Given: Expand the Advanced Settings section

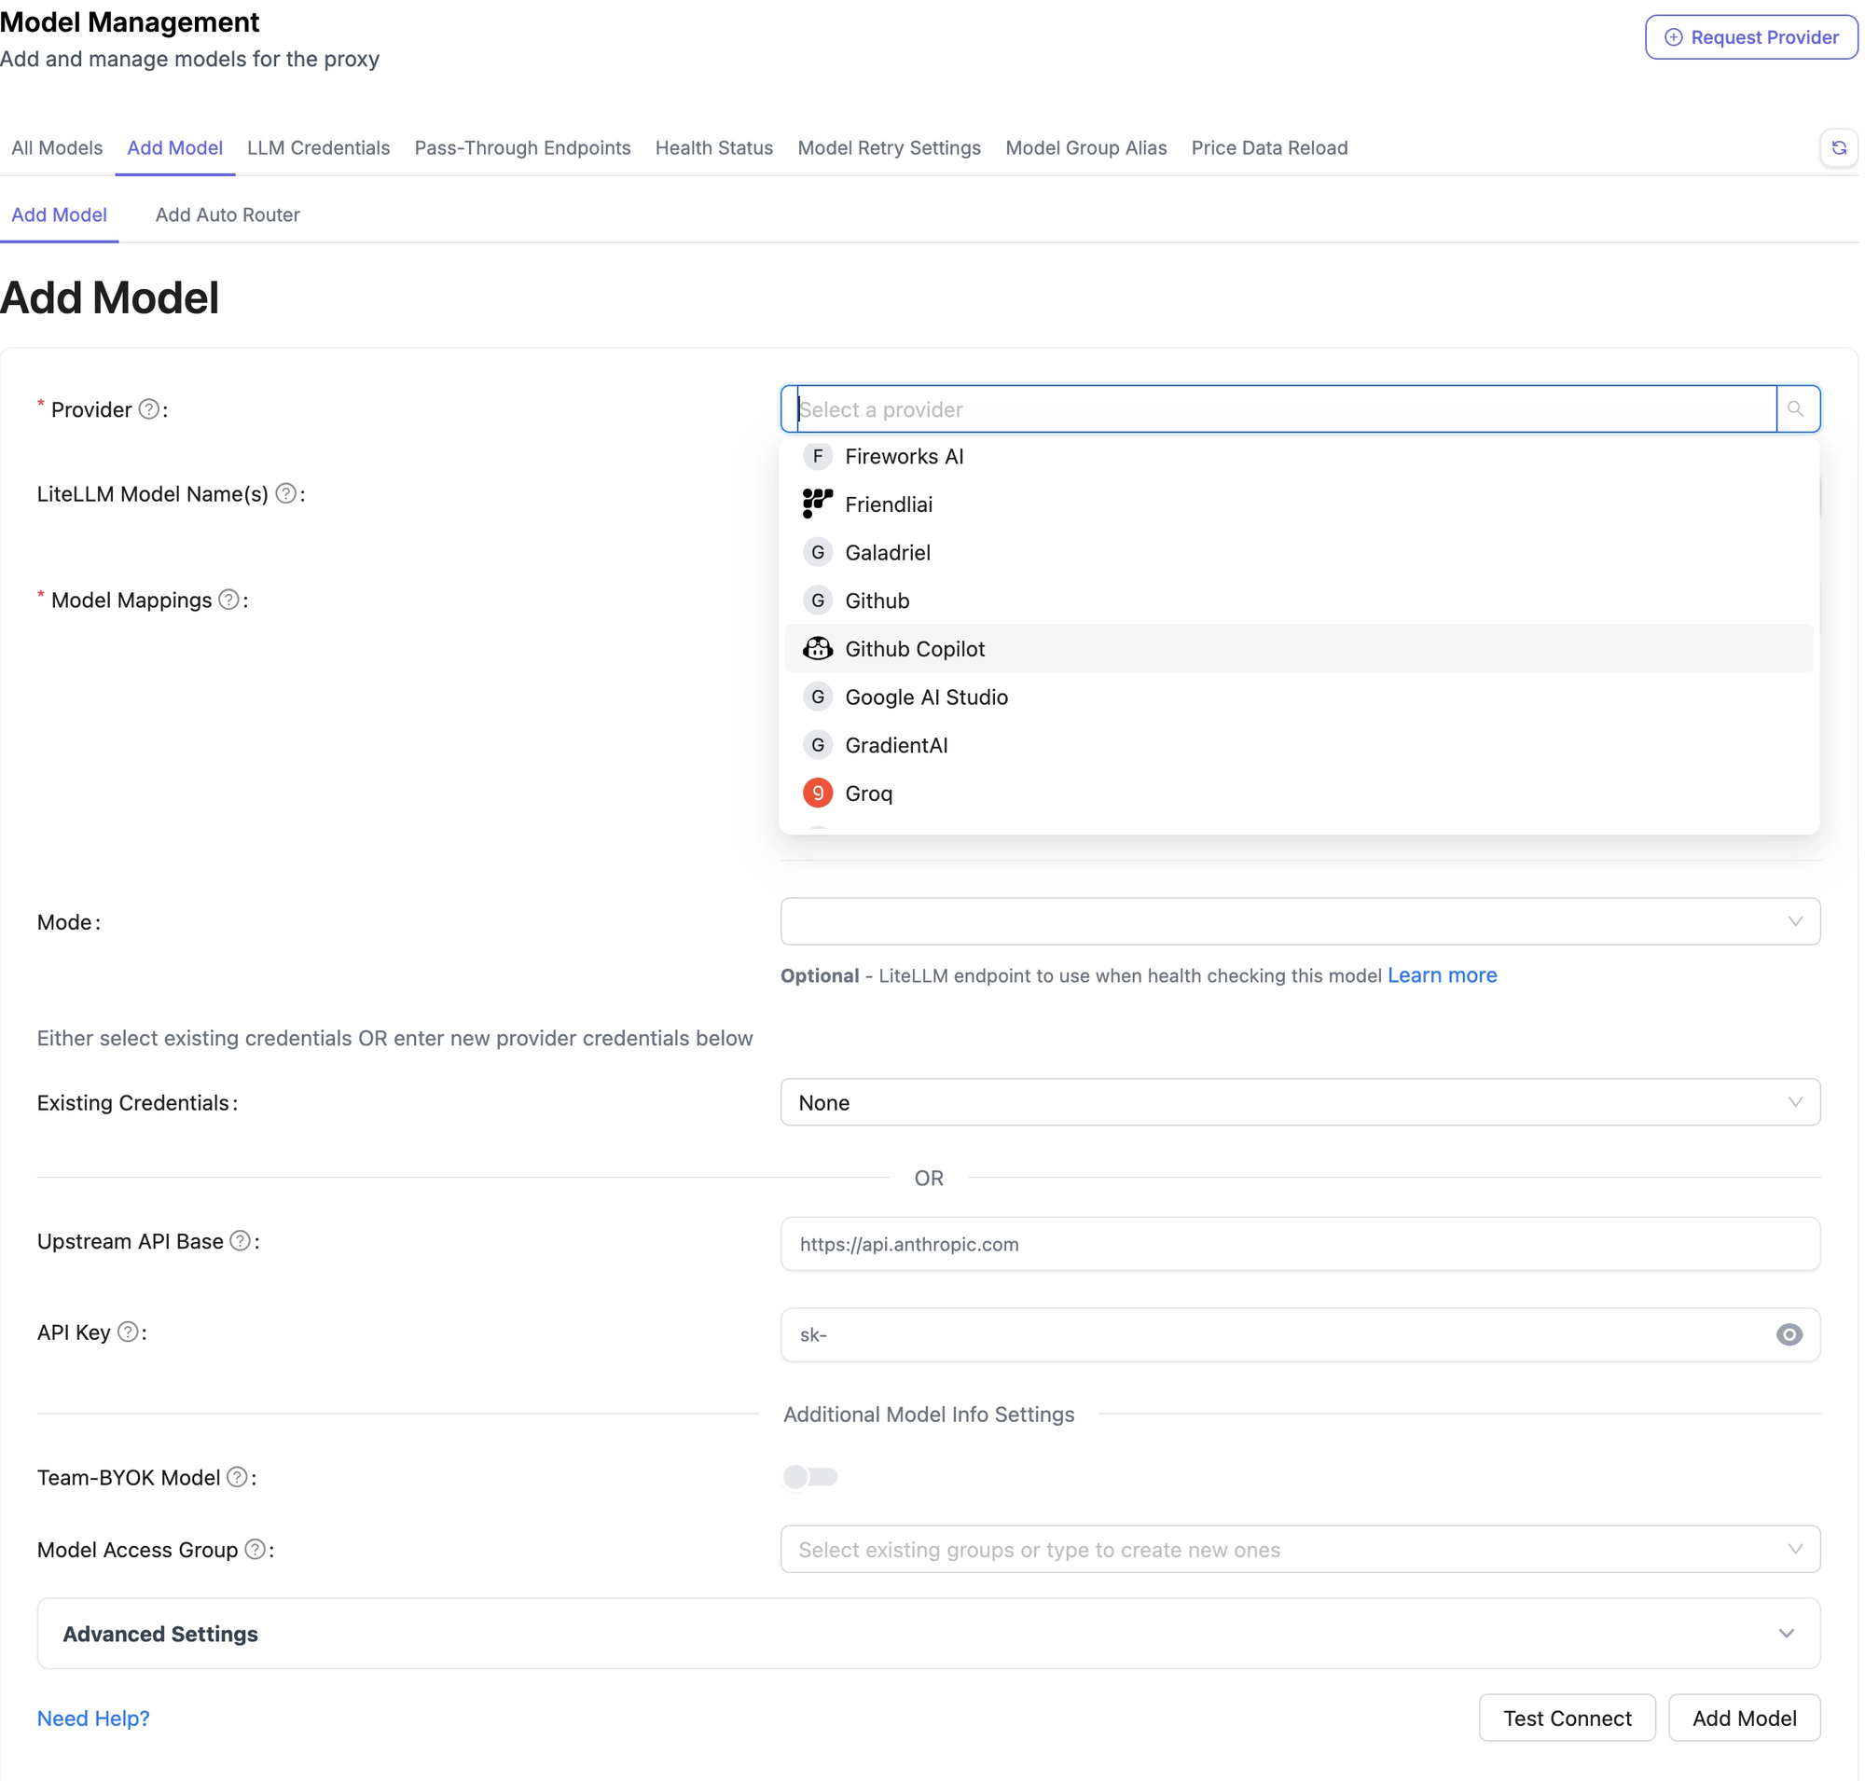Looking at the screenshot, I should (x=929, y=1634).
